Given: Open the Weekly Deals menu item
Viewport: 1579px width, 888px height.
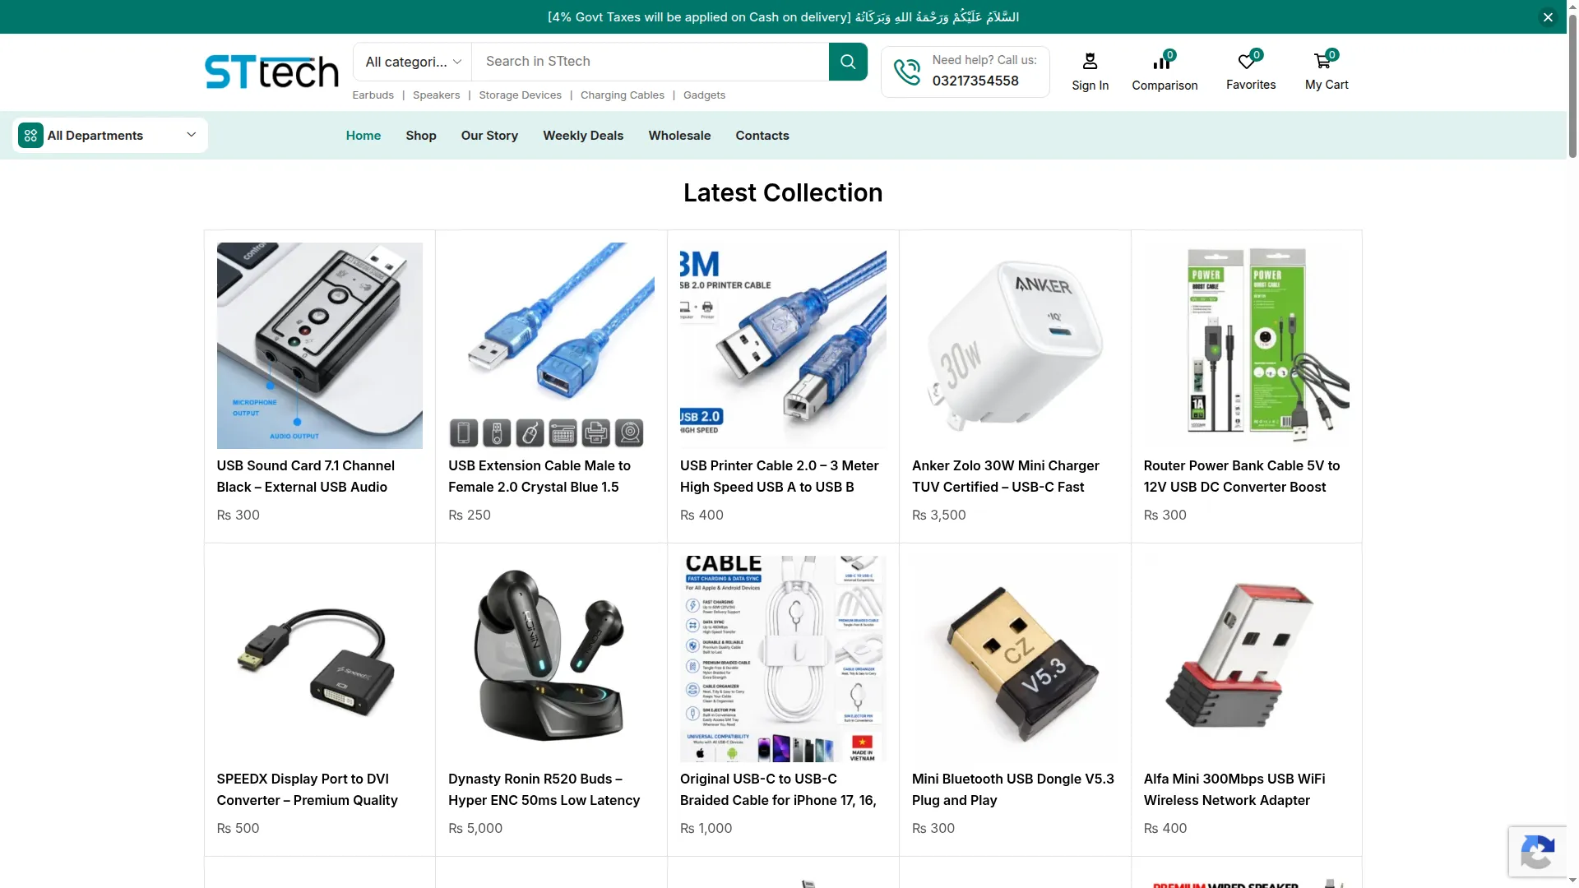Looking at the screenshot, I should click(x=583, y=136).
